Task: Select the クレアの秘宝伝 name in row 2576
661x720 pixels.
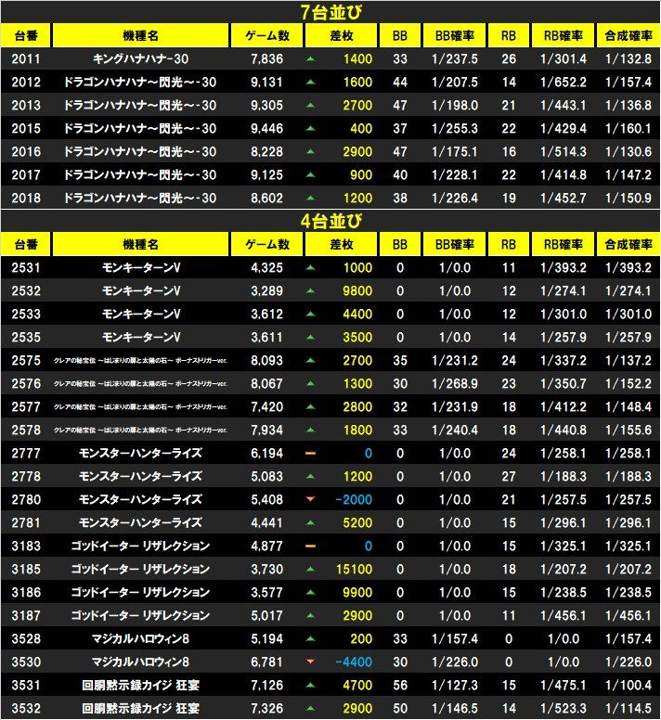Action: [140, 384]
